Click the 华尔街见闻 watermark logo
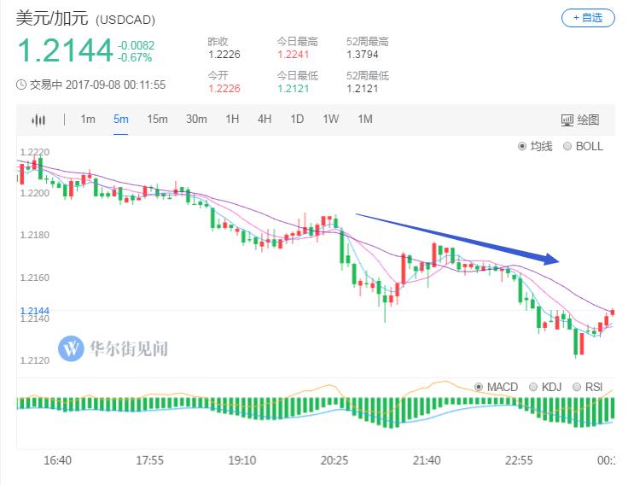 pyautogui.click(x=72, y=348)
